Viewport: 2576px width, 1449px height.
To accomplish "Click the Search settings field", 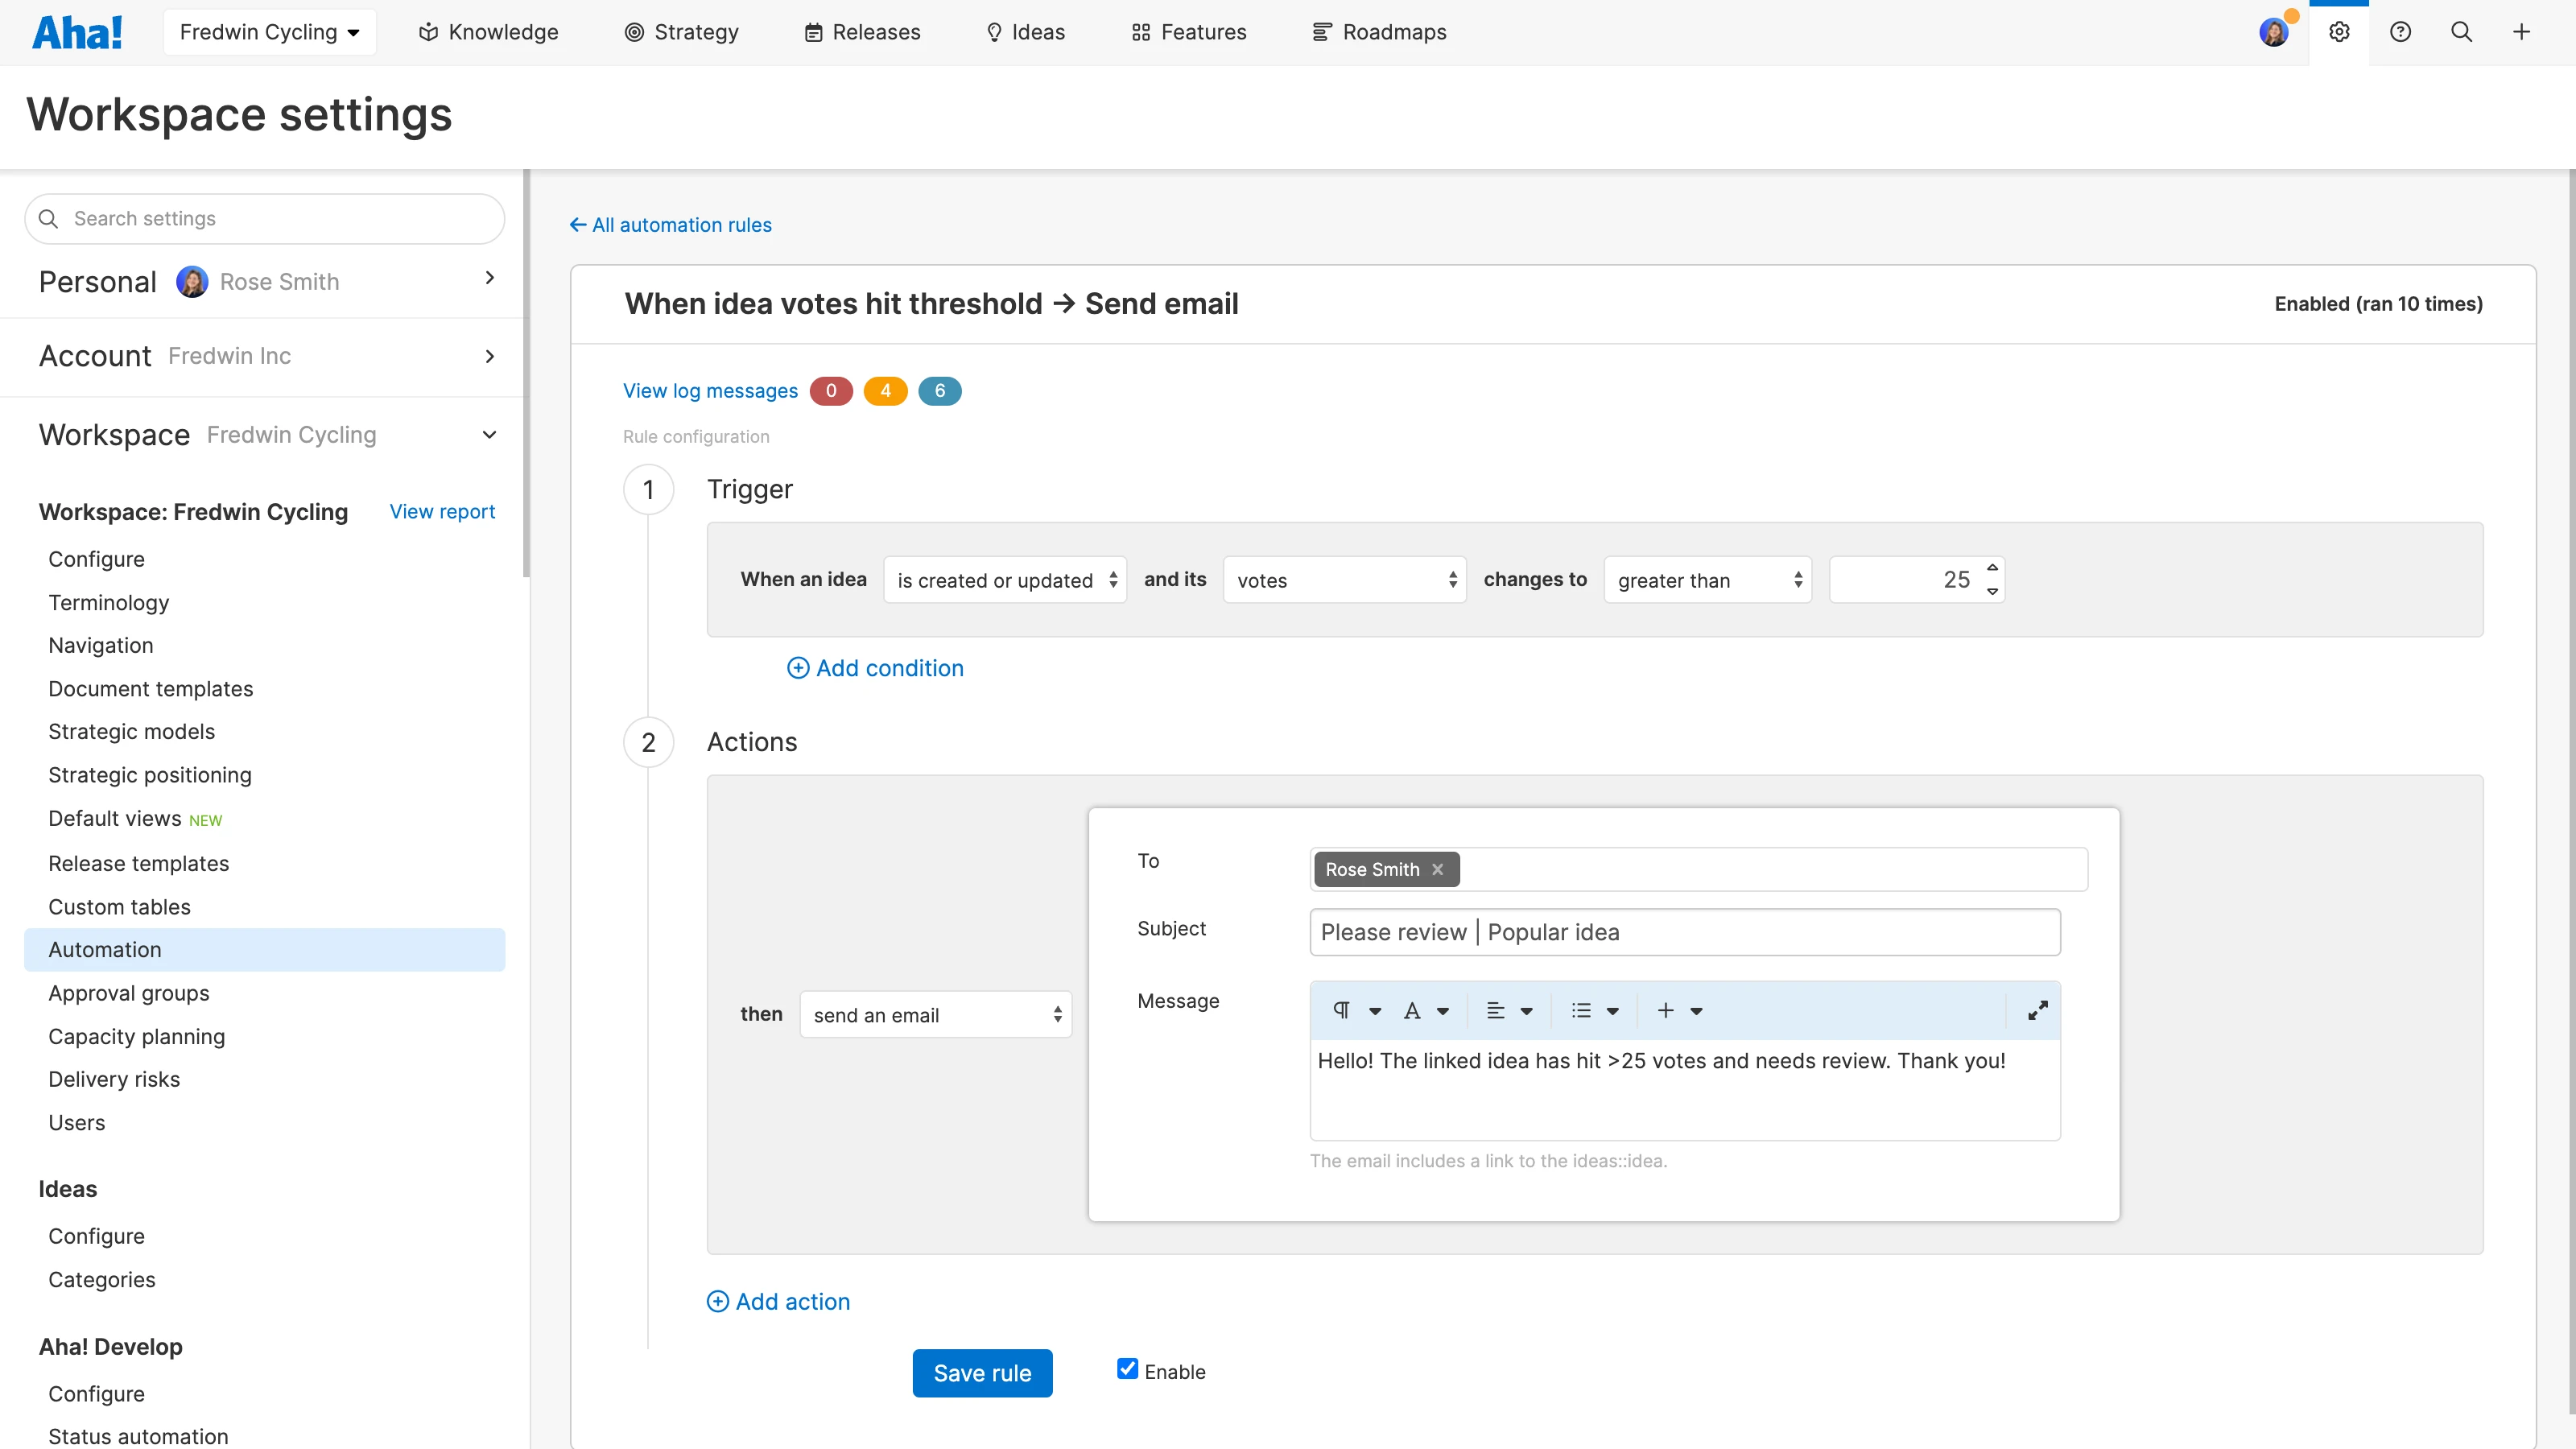I will tap(264, 218).
